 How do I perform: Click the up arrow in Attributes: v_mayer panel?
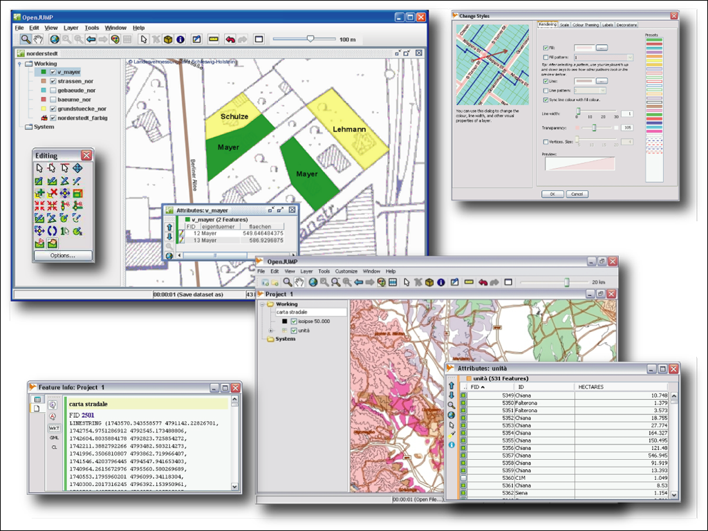(x=169, y=227)
